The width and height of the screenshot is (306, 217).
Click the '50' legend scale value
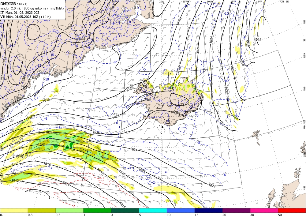pos(280,215)
